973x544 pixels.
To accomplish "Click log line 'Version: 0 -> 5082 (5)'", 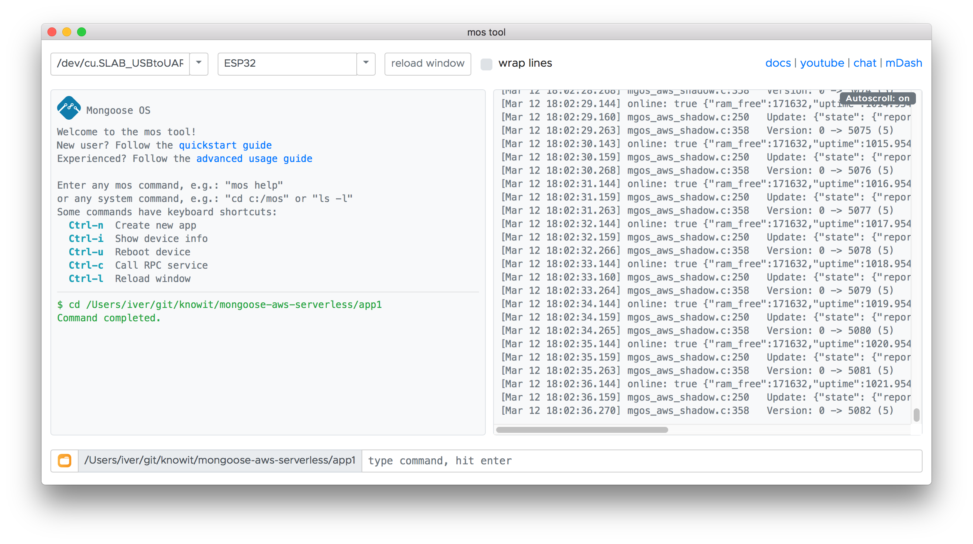I will pos(697,411).
